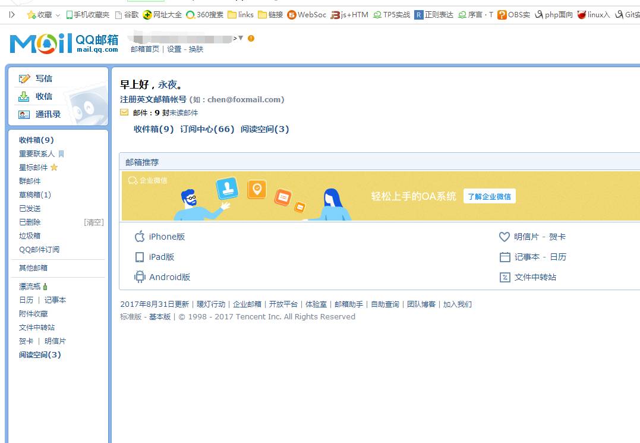Open 垃圾箱 folder
640x443 pixels.
click(30, 236)
